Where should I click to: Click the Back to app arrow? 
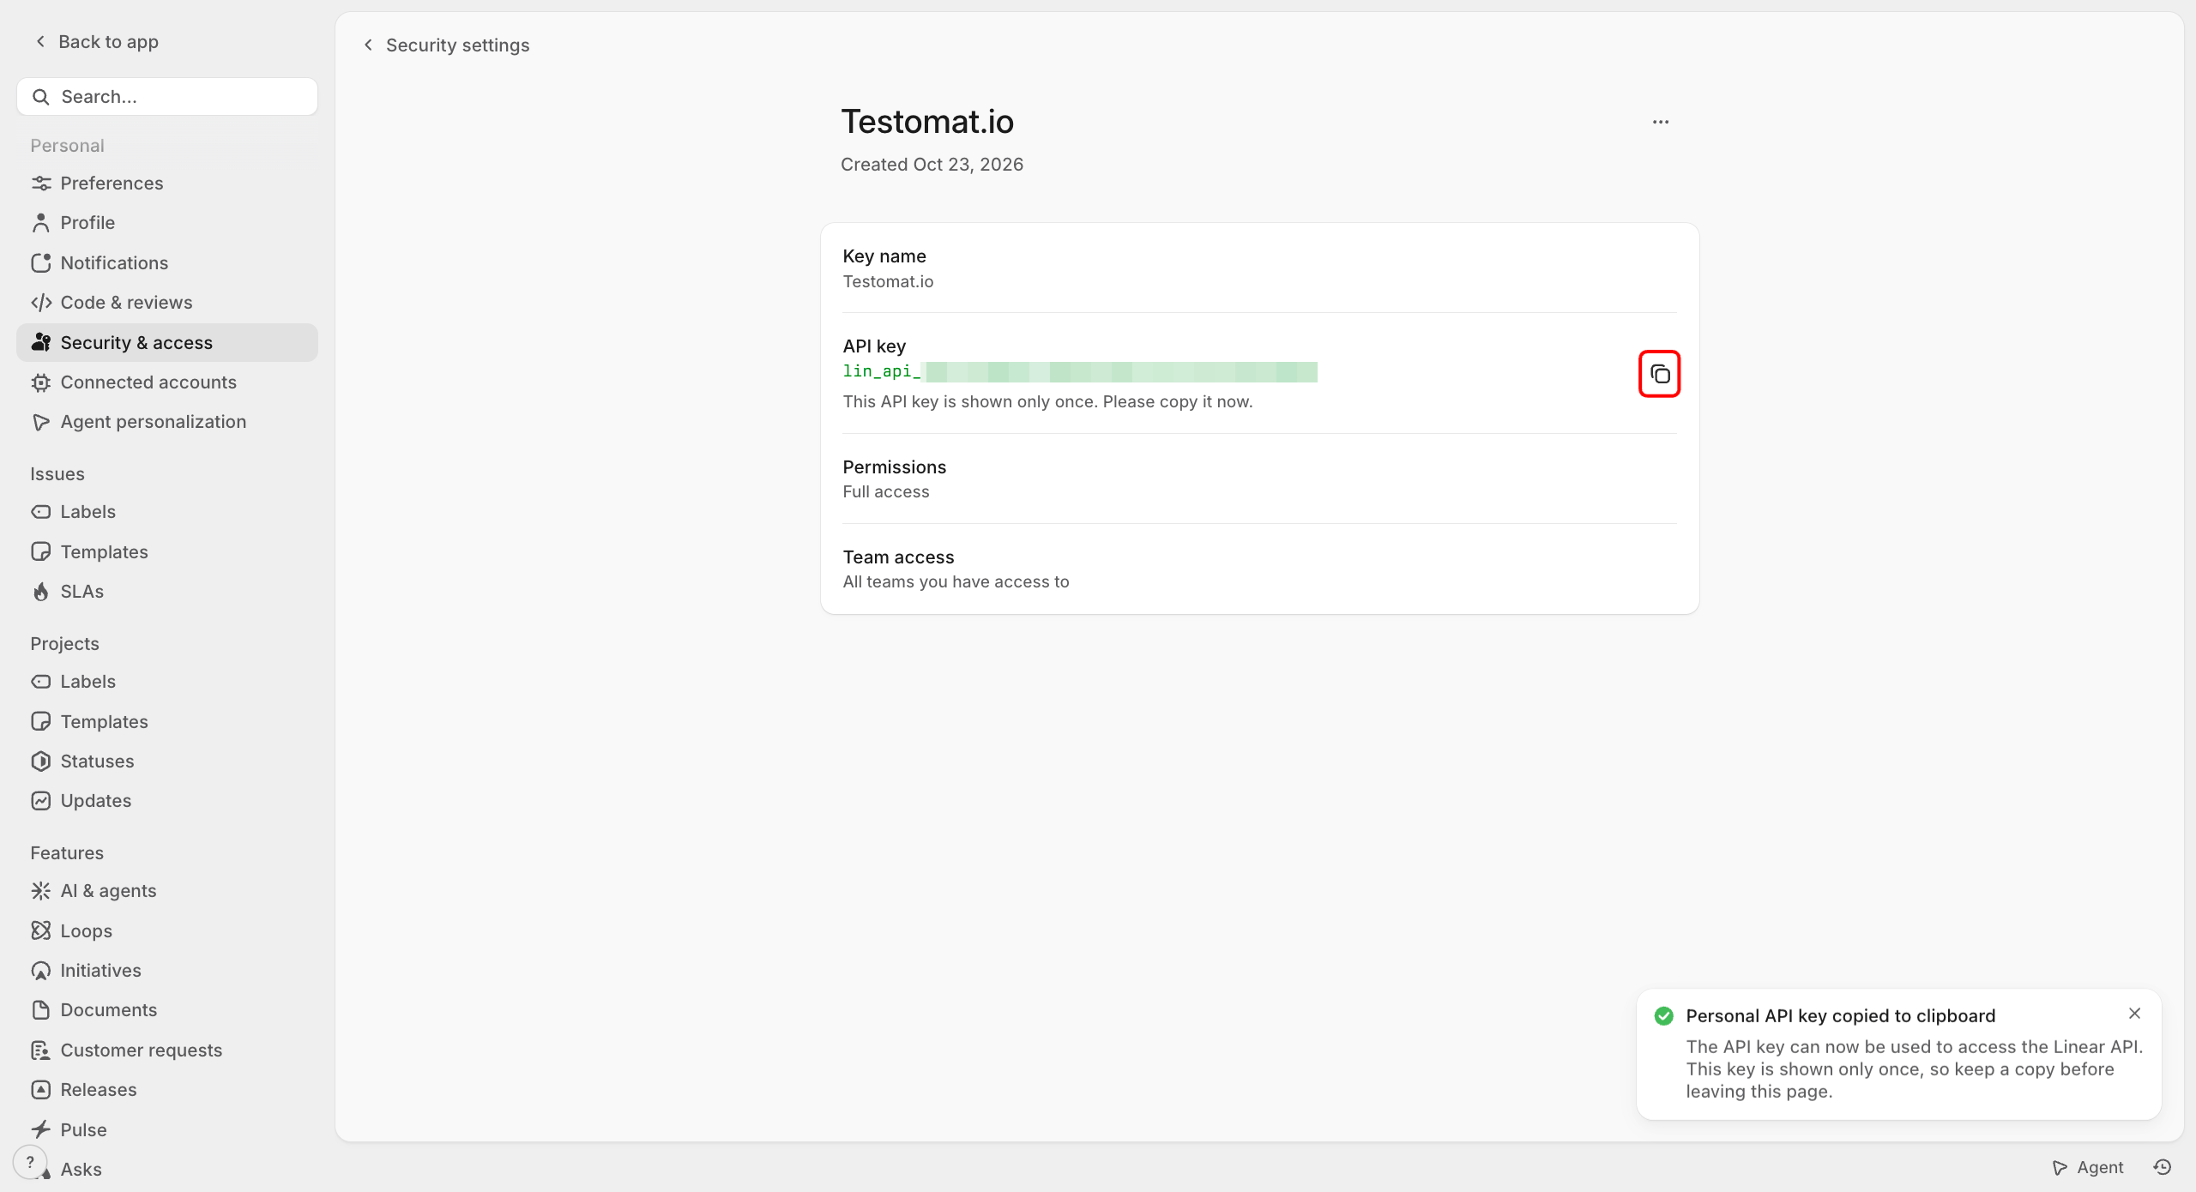(39, 41)
